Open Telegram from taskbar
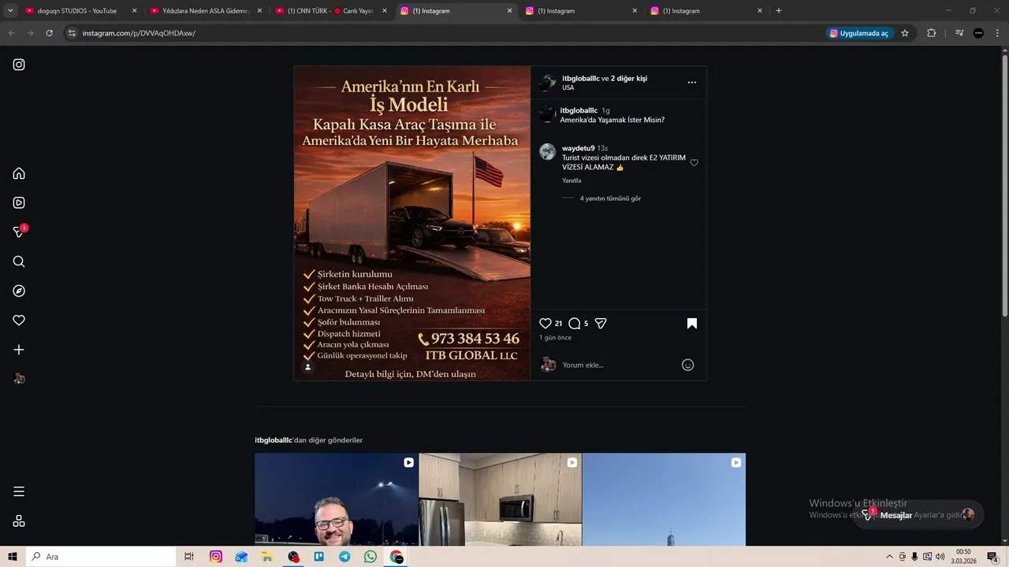Image resolution: width=1009 pixels, height=567 pixels. (344, 557)
